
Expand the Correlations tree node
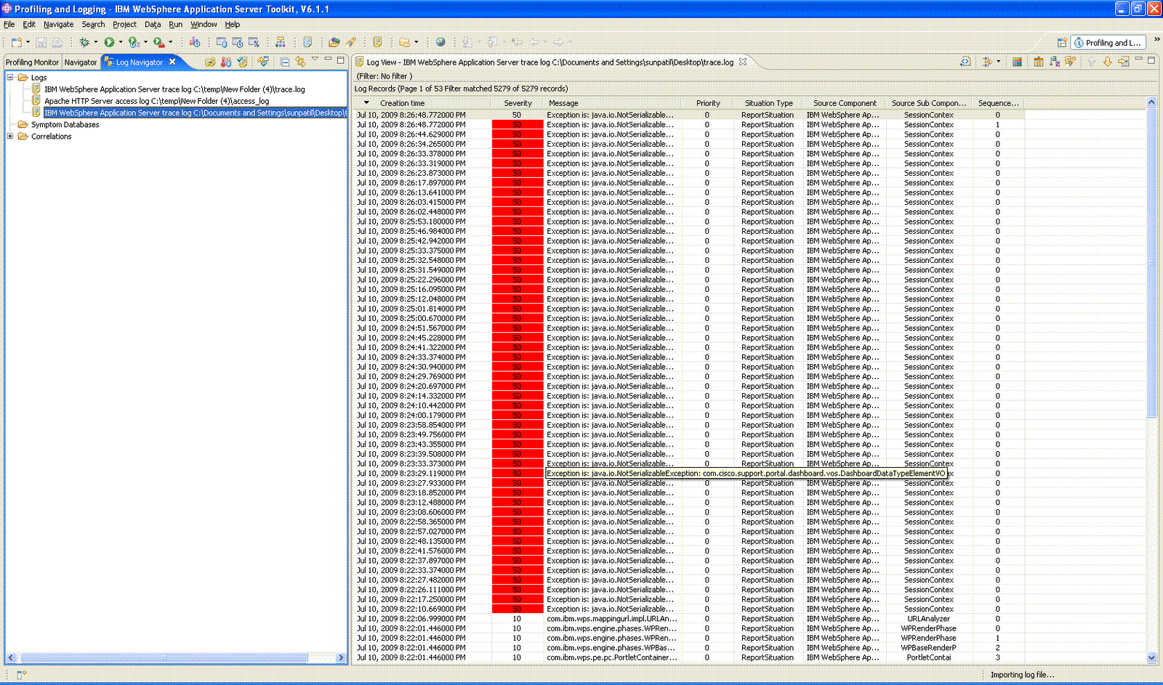10,136
